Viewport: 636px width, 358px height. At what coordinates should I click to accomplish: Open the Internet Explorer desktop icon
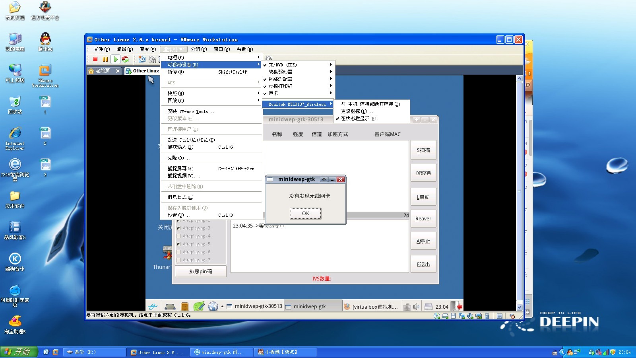point(15,138)
